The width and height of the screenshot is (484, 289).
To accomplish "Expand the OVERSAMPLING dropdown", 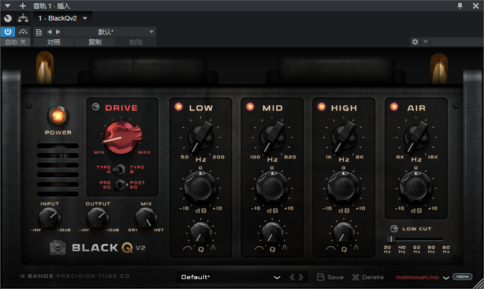I will coord(446,277).
